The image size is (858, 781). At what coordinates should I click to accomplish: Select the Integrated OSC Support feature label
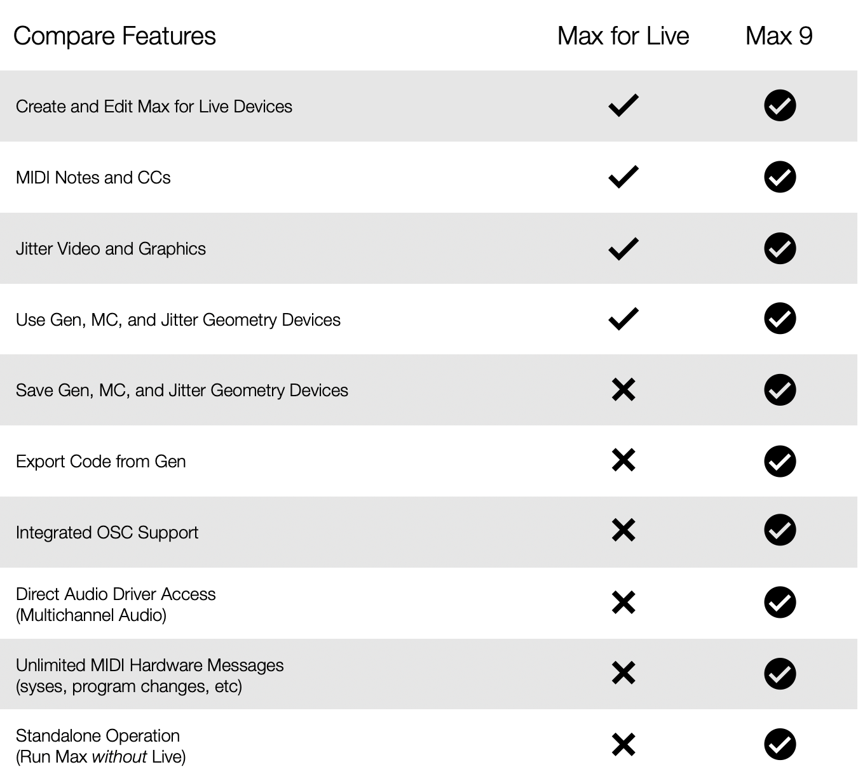tap(107, 532)
